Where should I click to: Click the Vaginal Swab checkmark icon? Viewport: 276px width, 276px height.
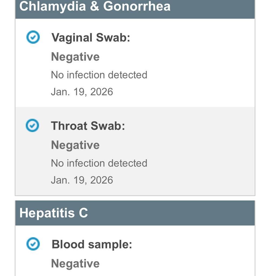click(x=33, y=37)
